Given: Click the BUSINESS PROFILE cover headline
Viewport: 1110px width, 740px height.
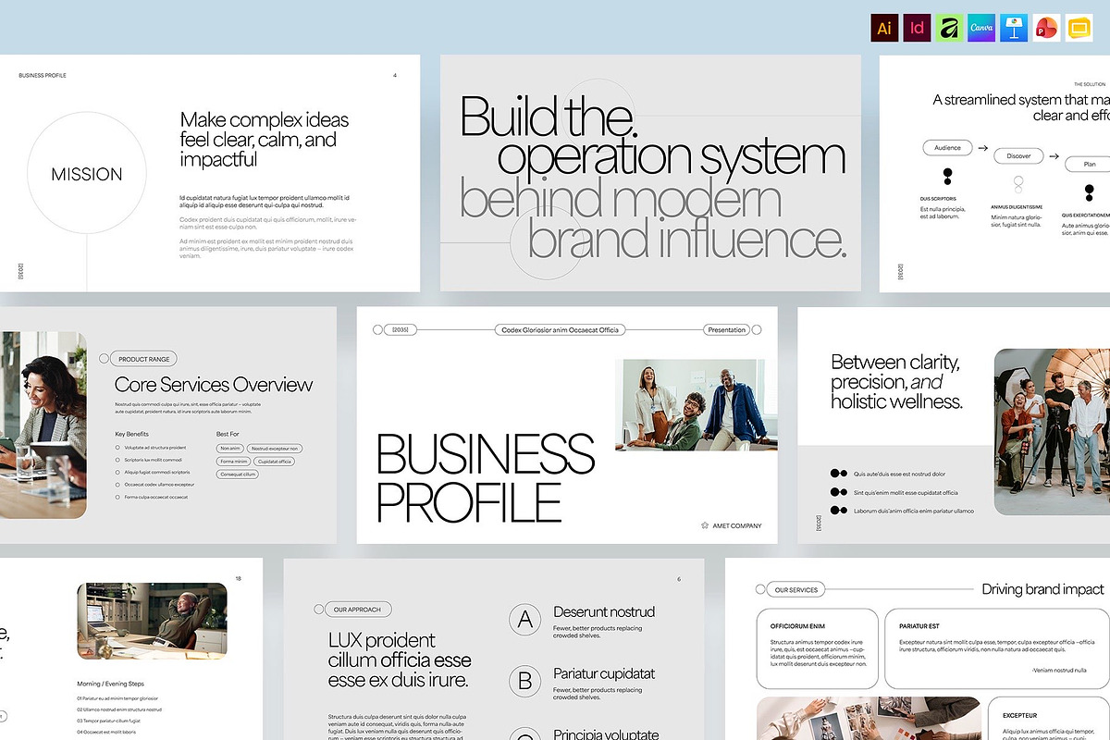Looking at the screenshot, I should point(485,477).
